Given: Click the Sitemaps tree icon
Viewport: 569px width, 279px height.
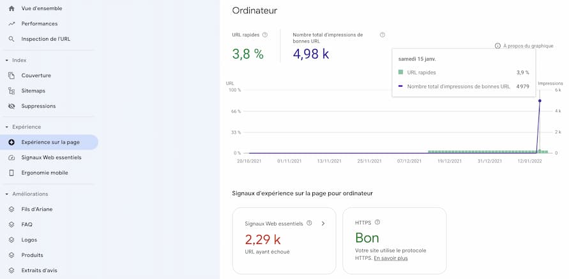Looking at the screenshot, I should [x=11, y=91].
